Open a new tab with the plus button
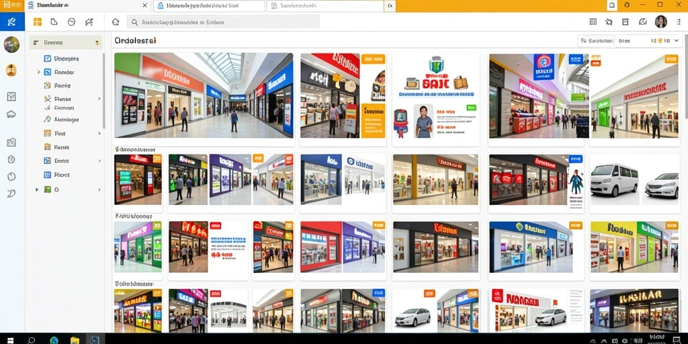The height and width of the screenshot is (344, 688). [390, 5]
